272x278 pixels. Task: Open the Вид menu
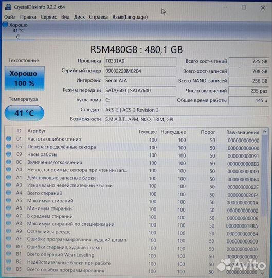pos(65,17)
